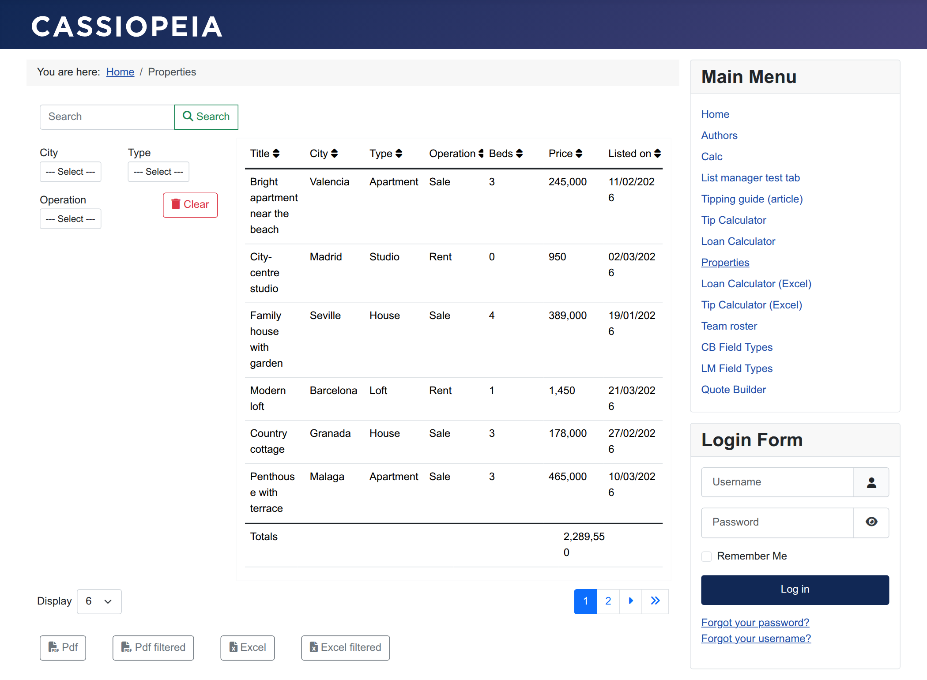The image size is (927, 680).
Task: Check the Remember Me checkbox
Action: [707, 556]
